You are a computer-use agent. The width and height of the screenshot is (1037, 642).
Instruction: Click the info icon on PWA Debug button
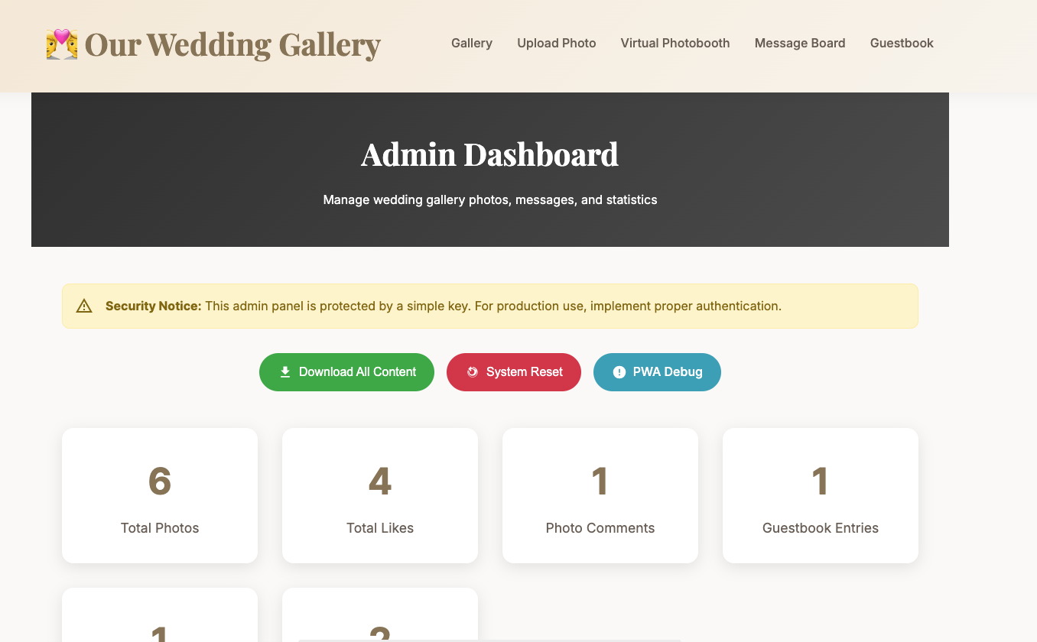(x=618, y=371)
